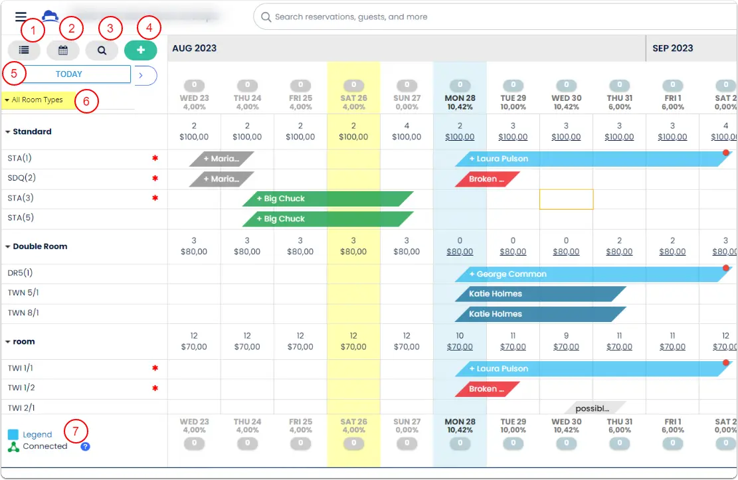The height and width of the screenshot is (480, 738).
Task: Open Big Chuck reservation in STA(3)
Action: coord(327,199)
